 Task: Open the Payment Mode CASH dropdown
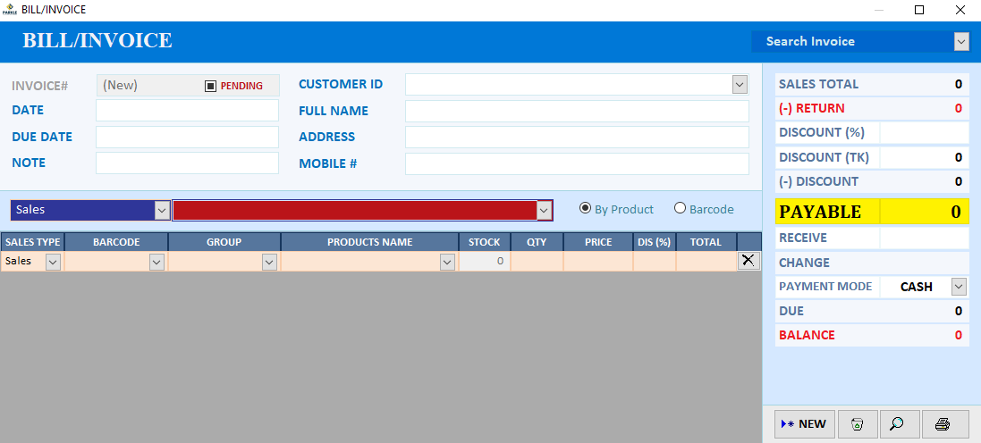960,287
